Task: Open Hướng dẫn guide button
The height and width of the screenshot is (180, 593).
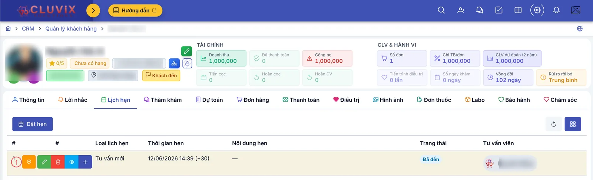Action: point(135,10)
